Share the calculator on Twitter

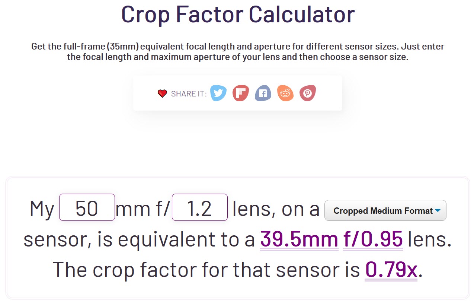tap(218, 93)
